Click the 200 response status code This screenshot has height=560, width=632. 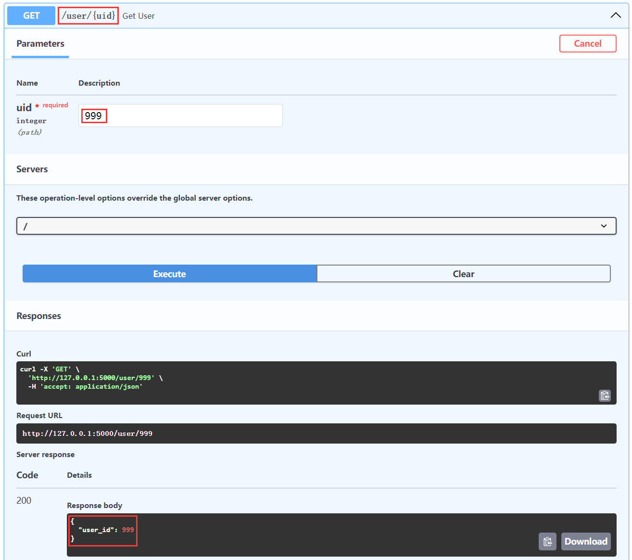tap(24, 500)
